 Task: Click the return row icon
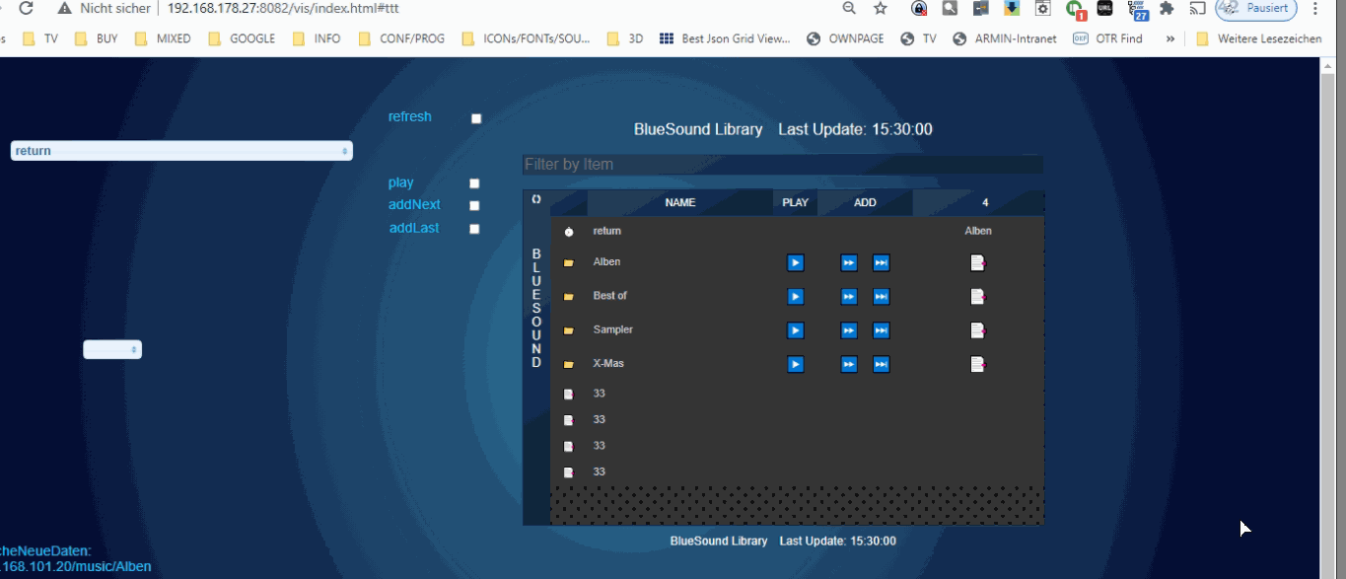pyautogui.click(x=568, y=232)
